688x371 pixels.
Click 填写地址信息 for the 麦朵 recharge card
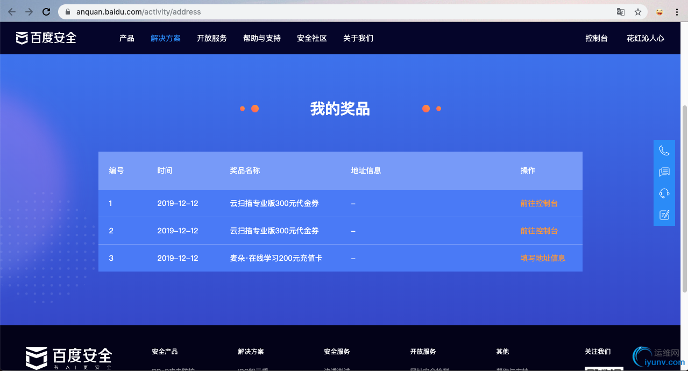click(543, 258)
